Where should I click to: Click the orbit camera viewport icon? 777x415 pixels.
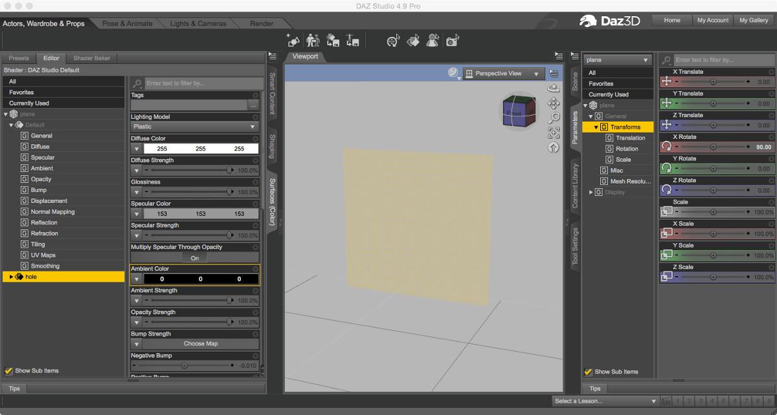click(x=554, y=89)
